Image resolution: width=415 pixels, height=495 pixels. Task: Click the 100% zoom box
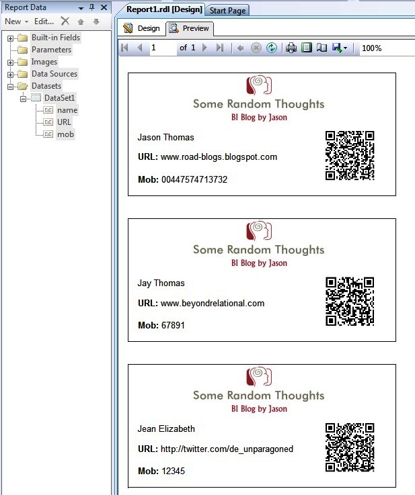click(x=386, y=48)
